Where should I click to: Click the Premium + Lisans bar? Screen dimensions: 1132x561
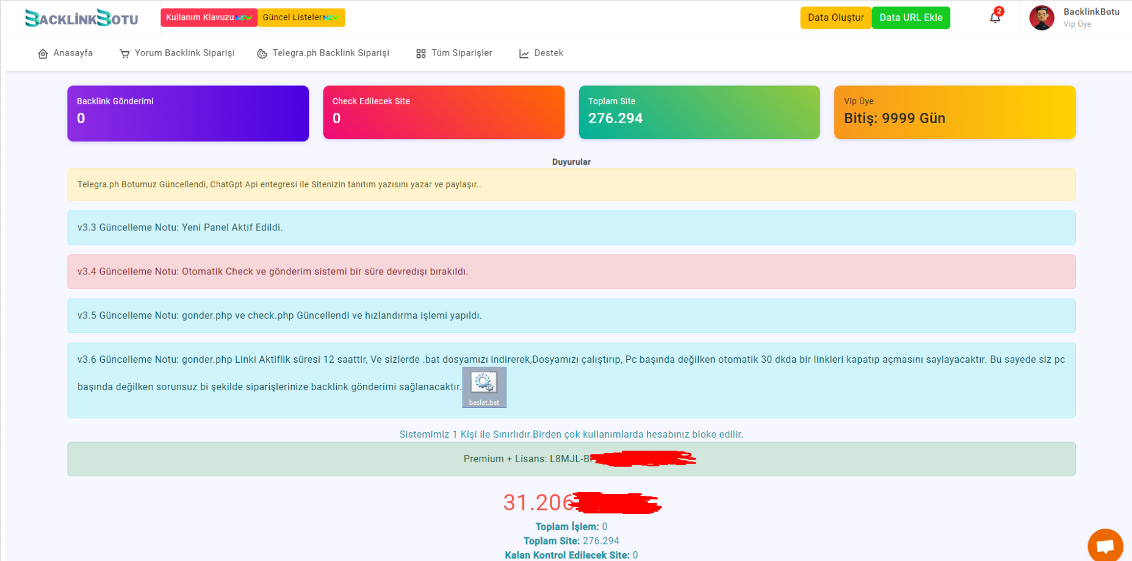coord(571,459)
